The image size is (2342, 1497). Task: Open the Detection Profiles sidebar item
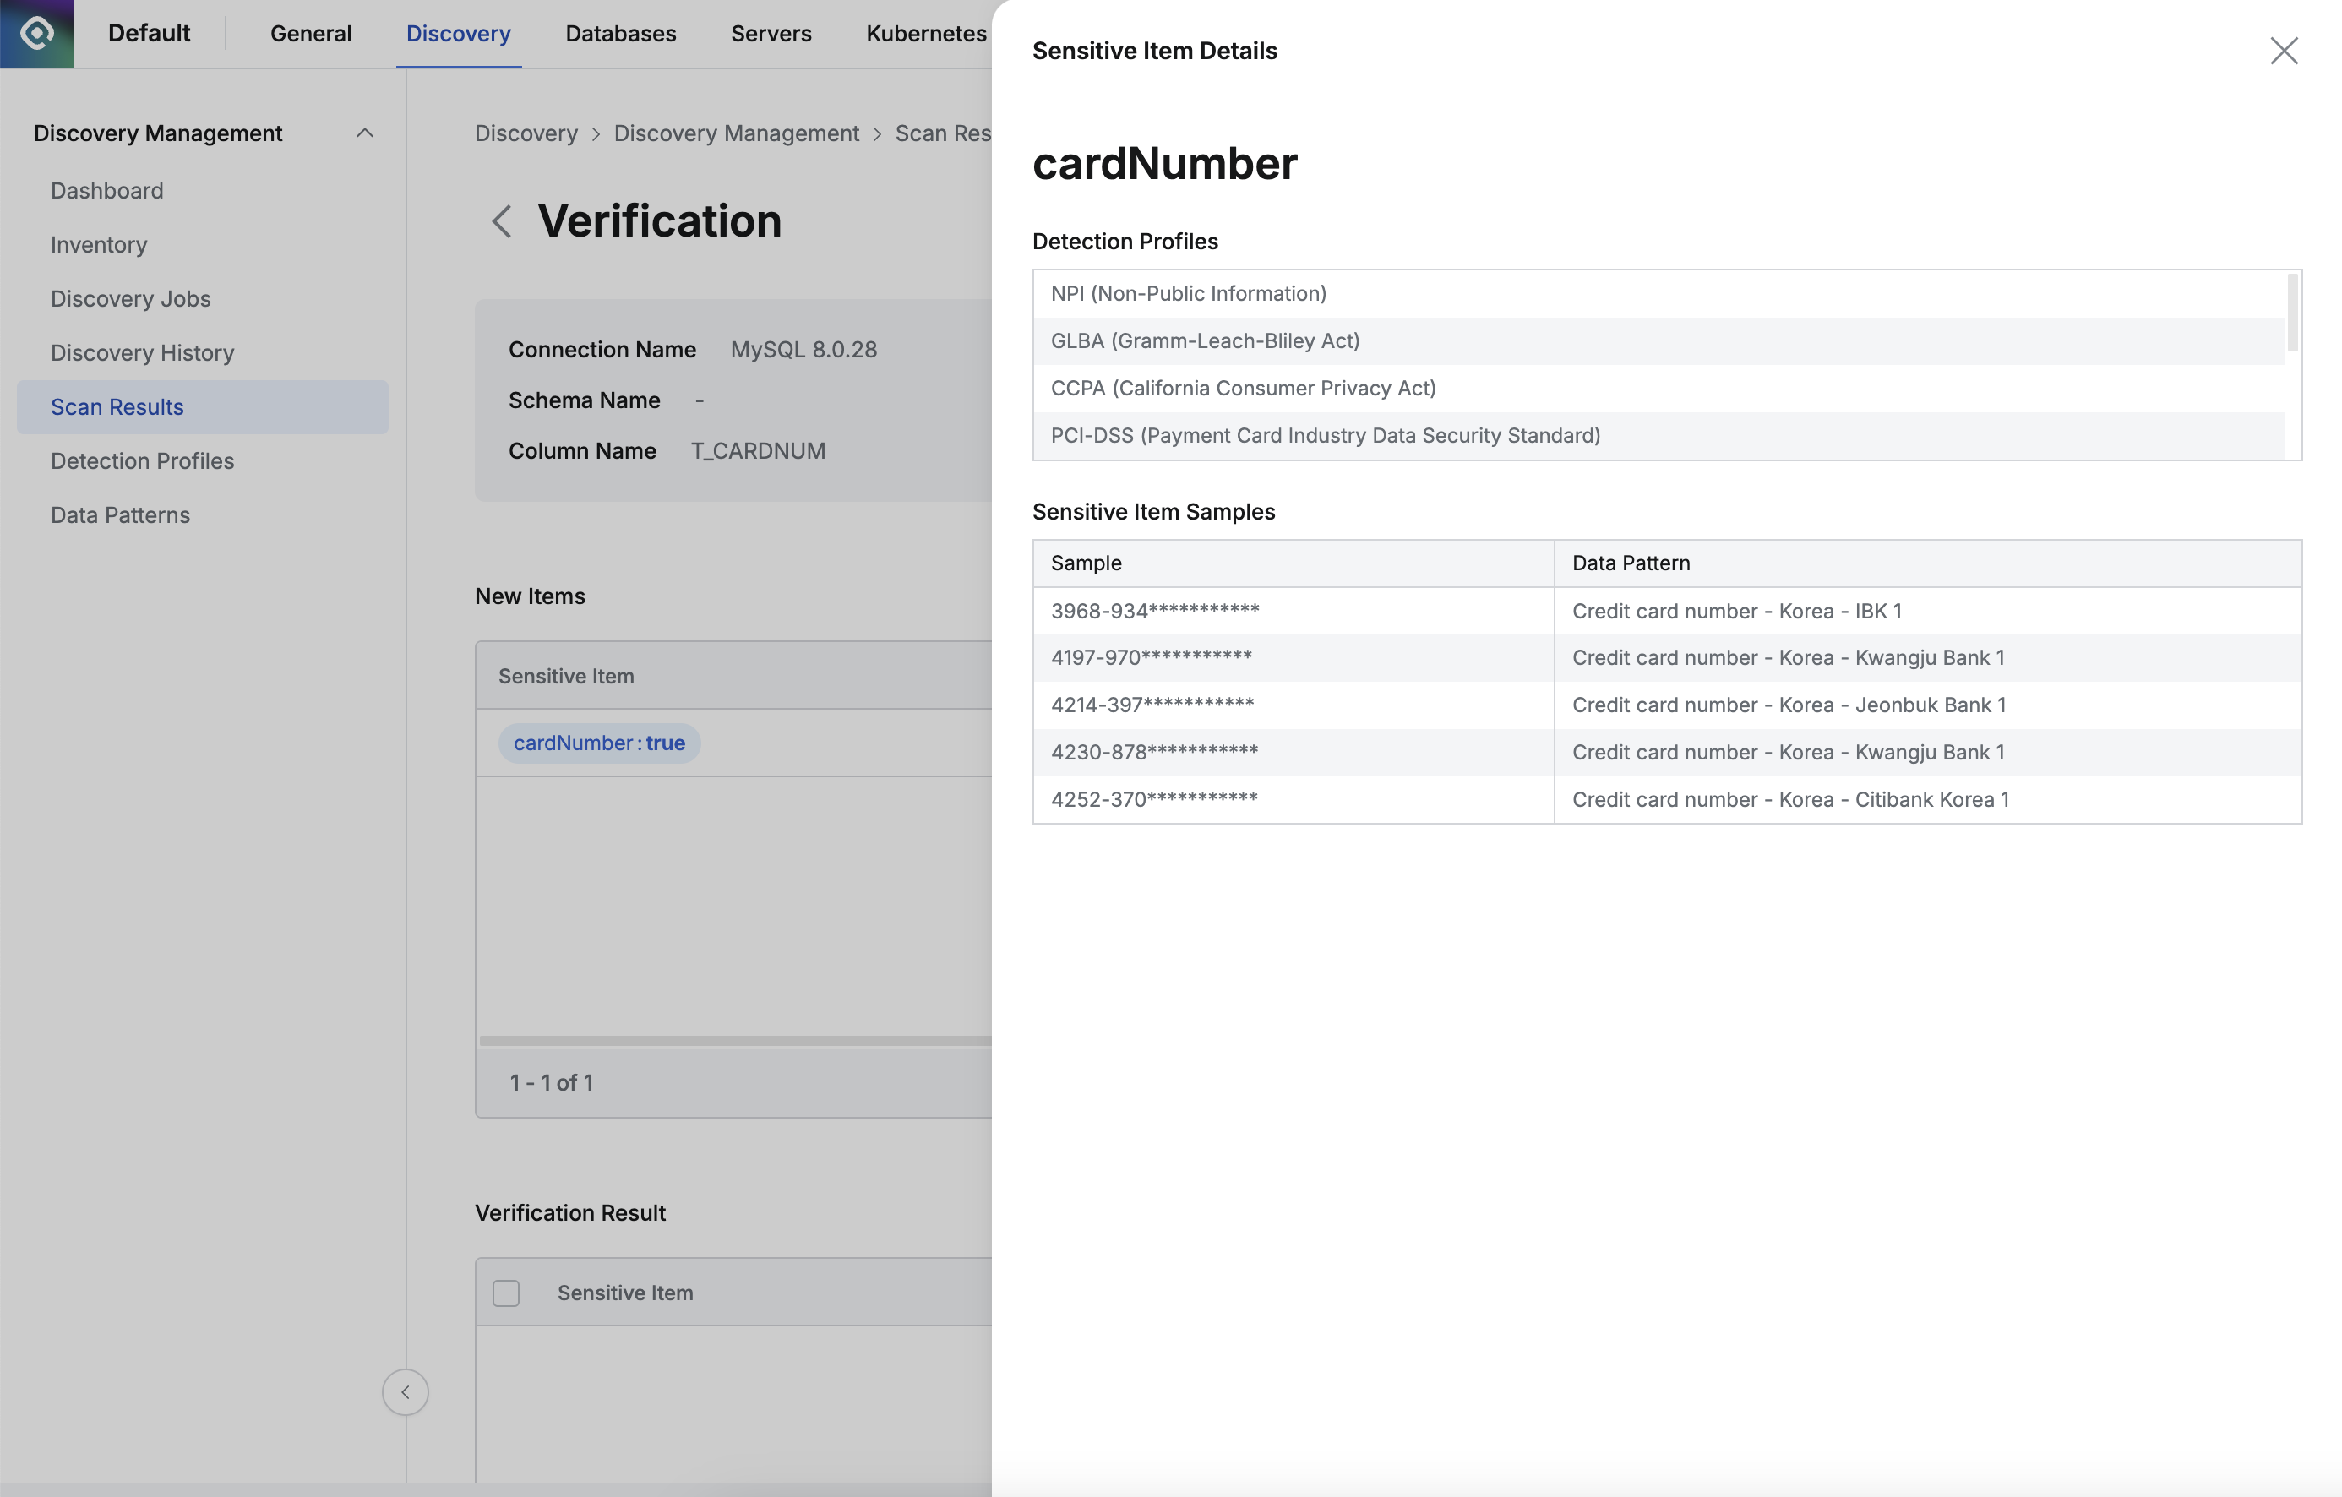click(x=142, y=461)
